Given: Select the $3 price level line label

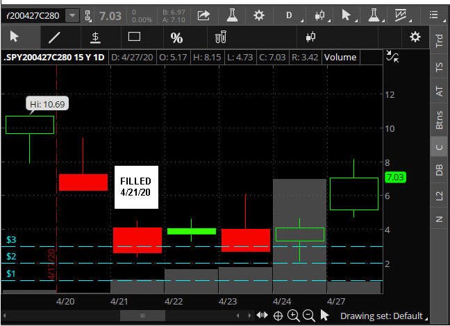Looking at the screenshot, I should click(11, 239).
